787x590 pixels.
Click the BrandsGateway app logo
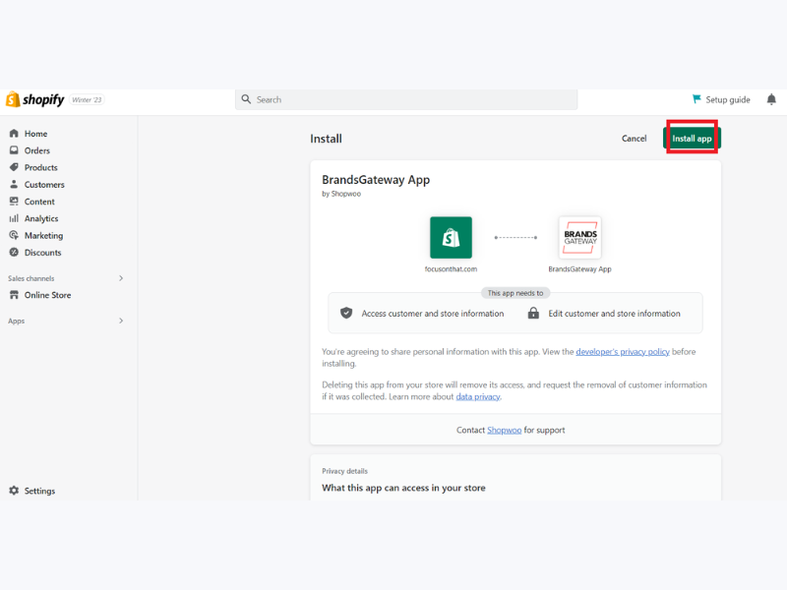tap(579, 237)
